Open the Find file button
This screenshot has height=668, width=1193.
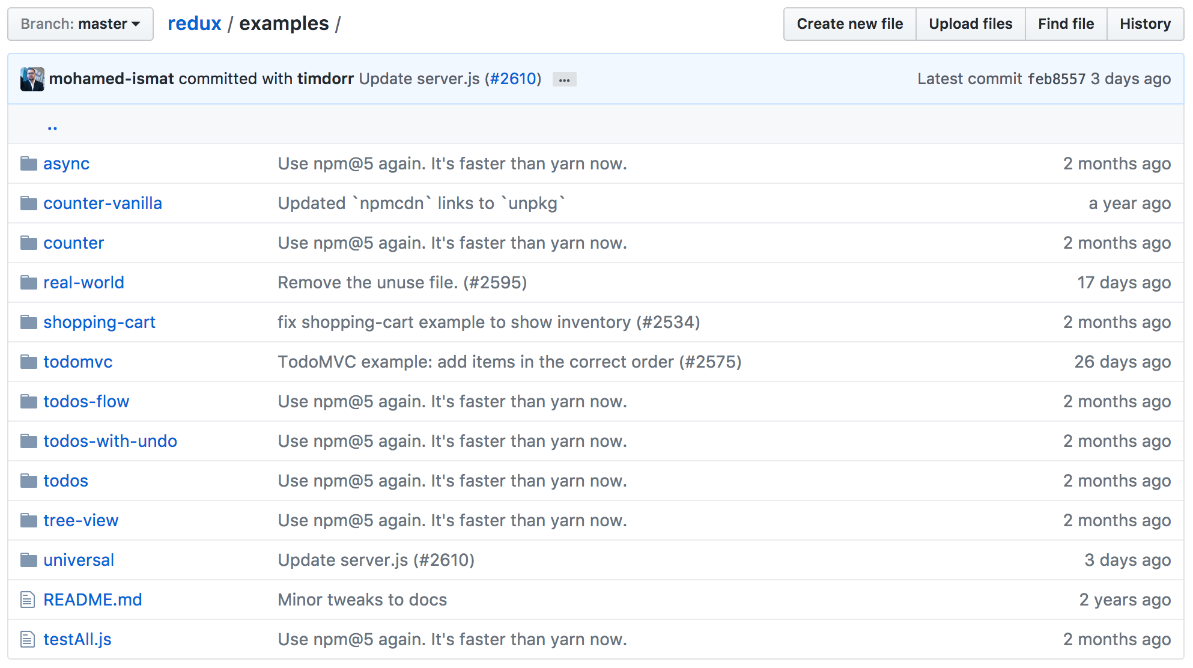click(1066, 24)
